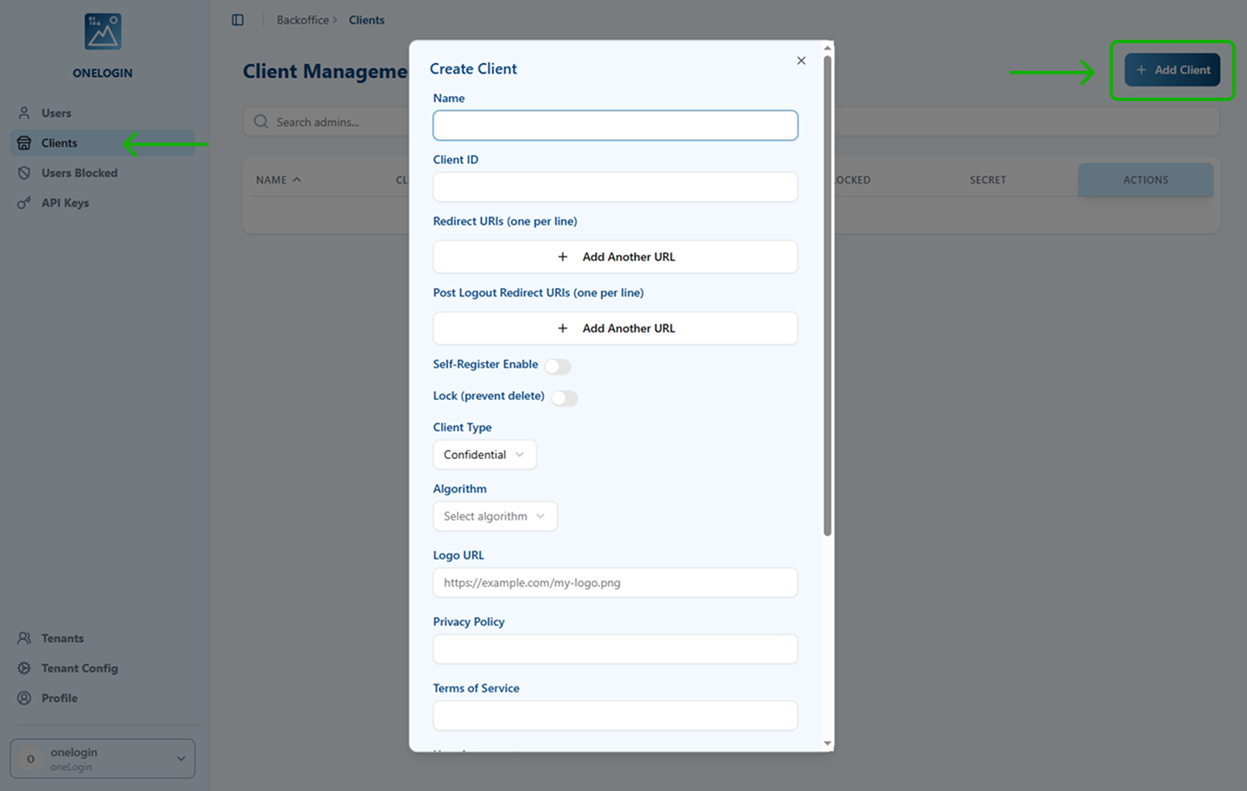Enable the Self-Register toggle

pyautogui.click(x=558, y=367)
